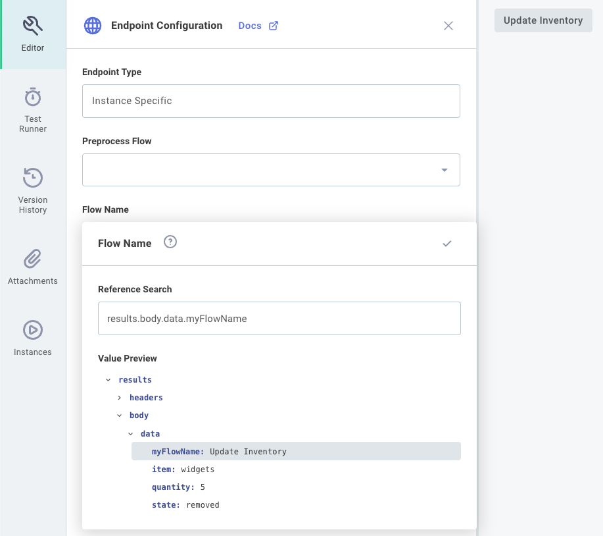Collapse the data node in Value Preview

130,433
